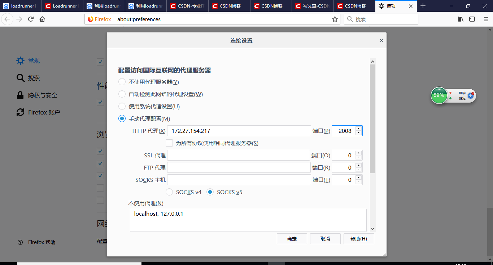Go to home page icon

[x=42, y=19]
